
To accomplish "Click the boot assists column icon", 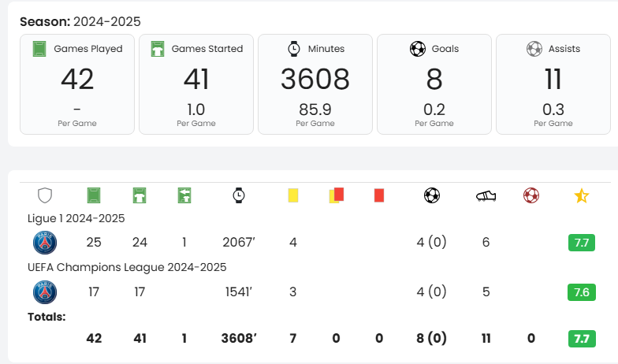I will (486, 195).
